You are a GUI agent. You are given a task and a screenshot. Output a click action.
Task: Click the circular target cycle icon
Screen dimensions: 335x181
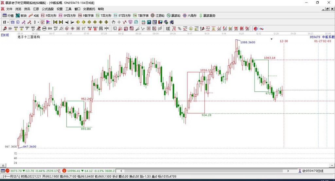(67, 29)
